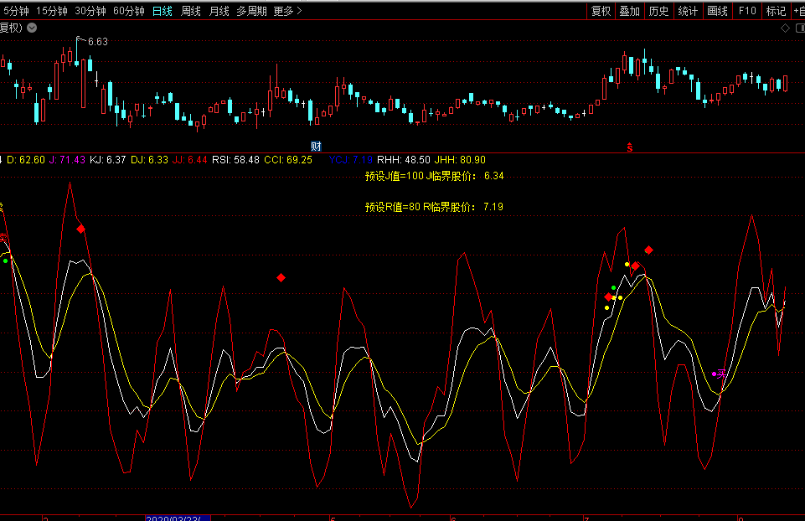
Task: Open the 60分钟 chart view
Action: [x=128, y=11]
